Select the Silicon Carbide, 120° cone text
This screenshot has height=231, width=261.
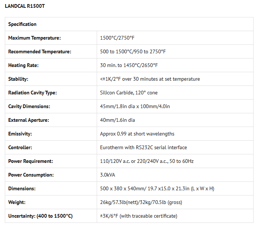tap(128, 93)
